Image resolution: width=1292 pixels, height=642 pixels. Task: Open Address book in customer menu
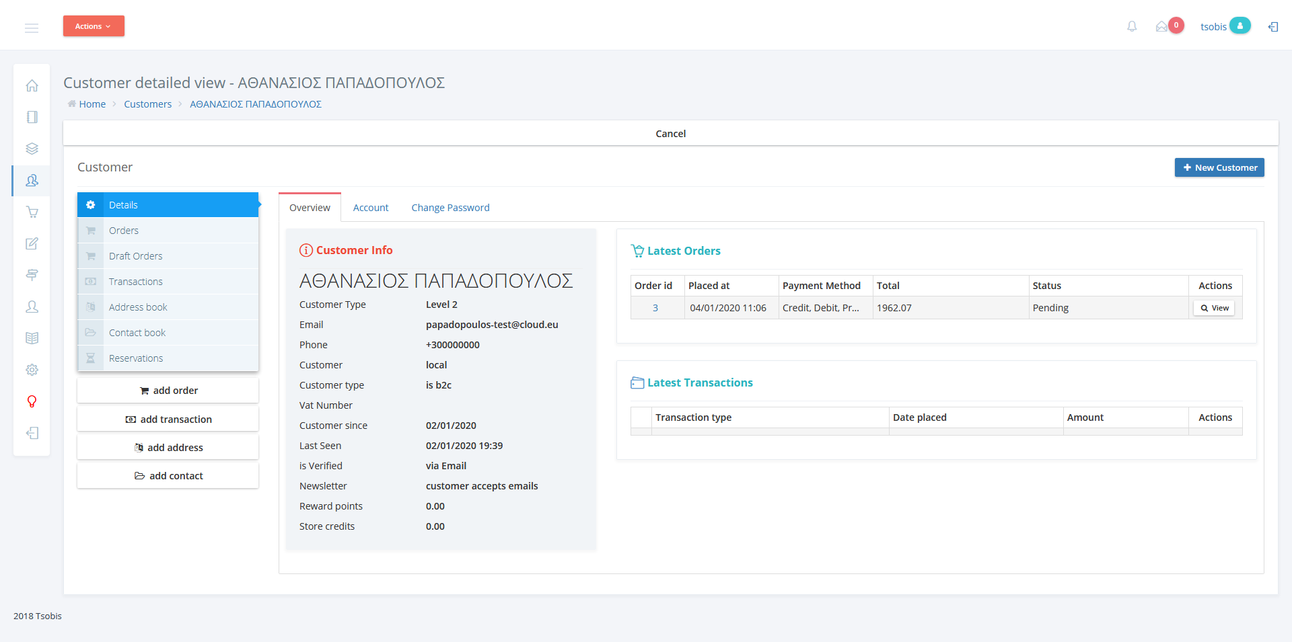[168, 307]
